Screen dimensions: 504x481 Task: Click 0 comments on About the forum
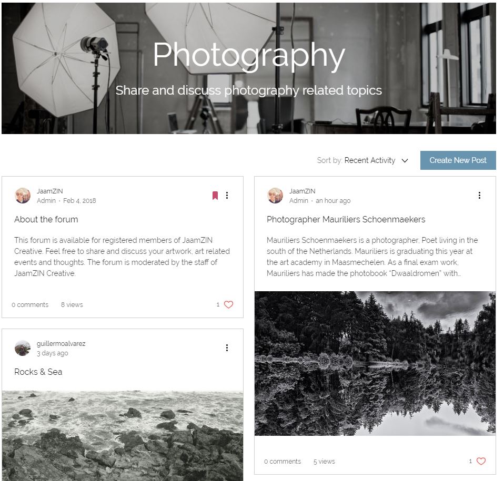tap(30, 305)
